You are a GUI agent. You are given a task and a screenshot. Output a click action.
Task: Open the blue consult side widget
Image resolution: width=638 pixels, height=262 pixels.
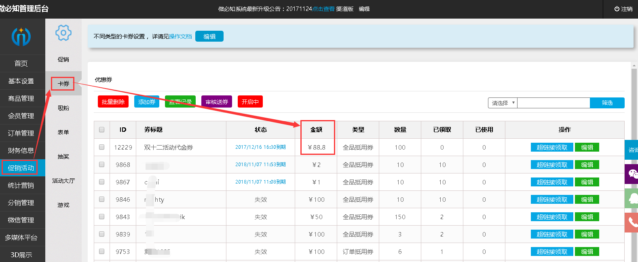[x=632, y=150]
